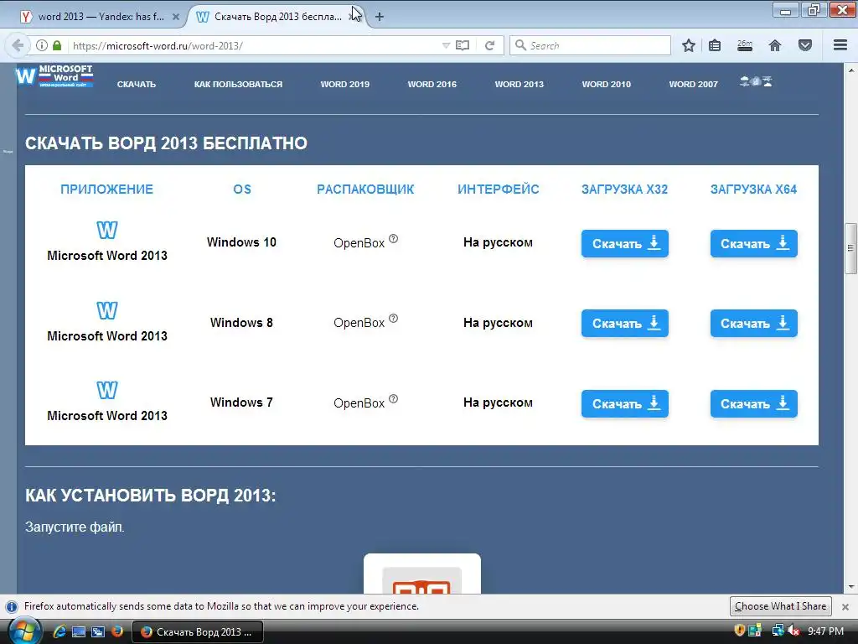Go to WORD 2010 page
858x644 pixels.
tap(607, 85)
